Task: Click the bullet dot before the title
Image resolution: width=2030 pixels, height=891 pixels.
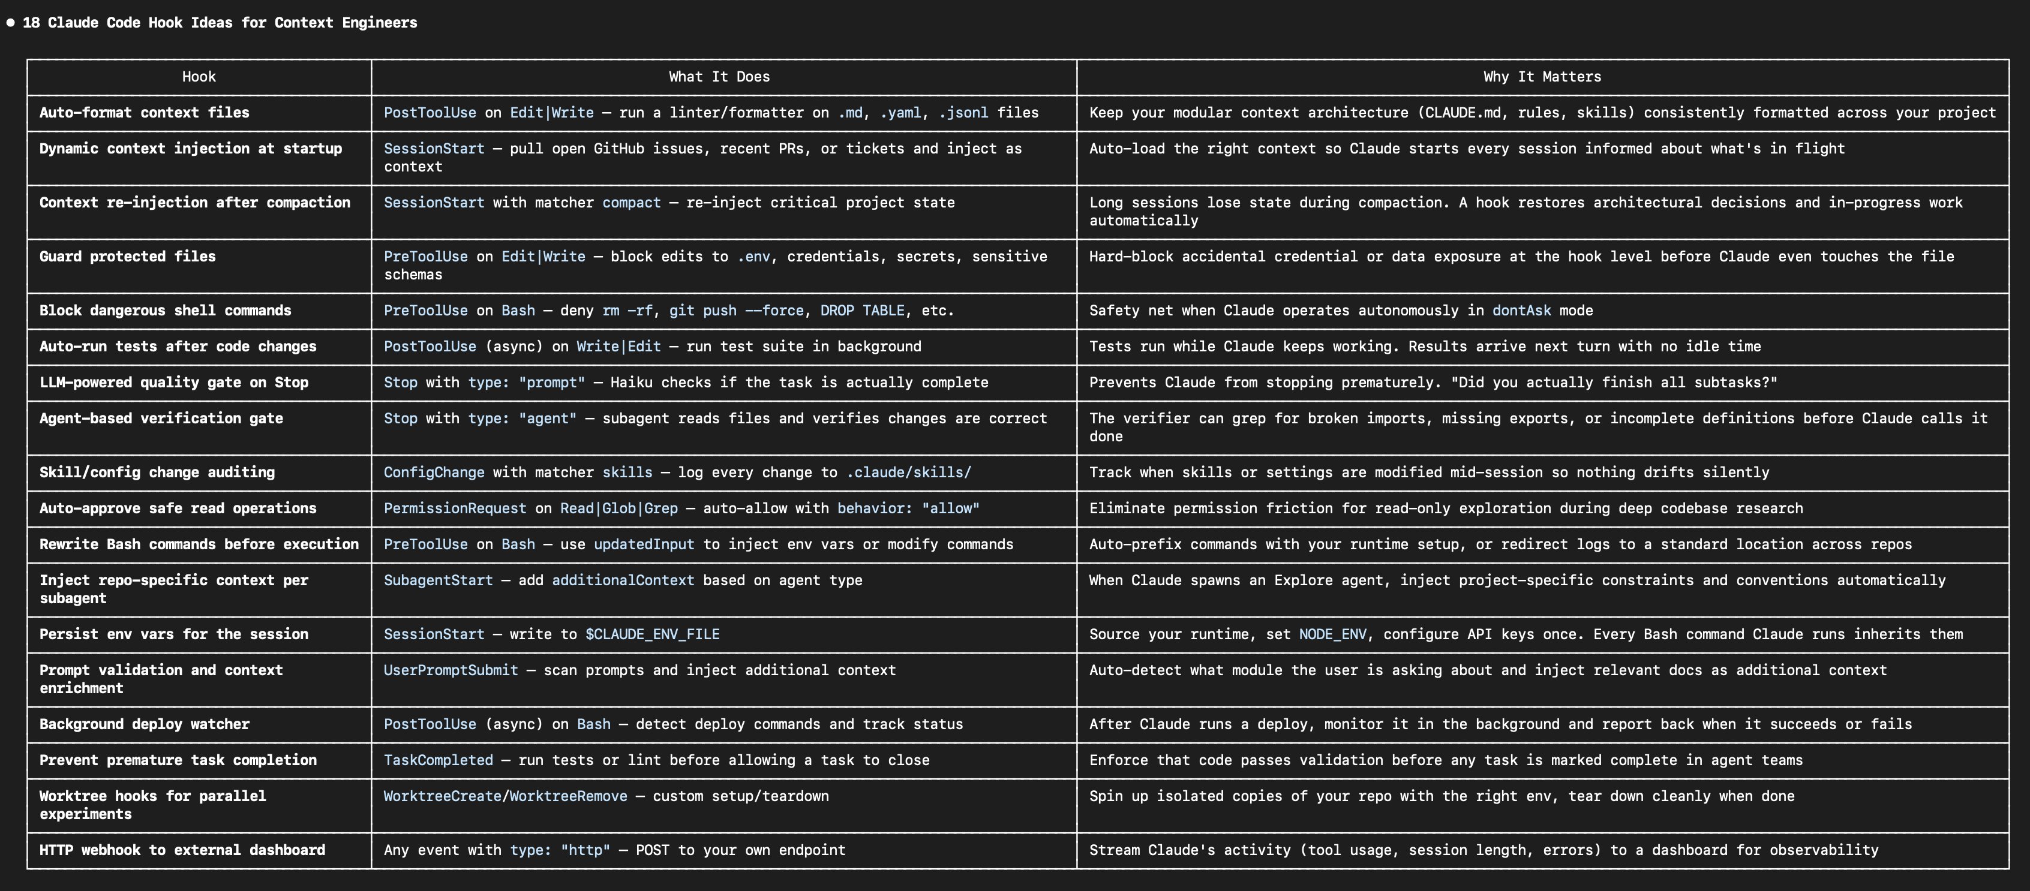Action: pos(10,23)
